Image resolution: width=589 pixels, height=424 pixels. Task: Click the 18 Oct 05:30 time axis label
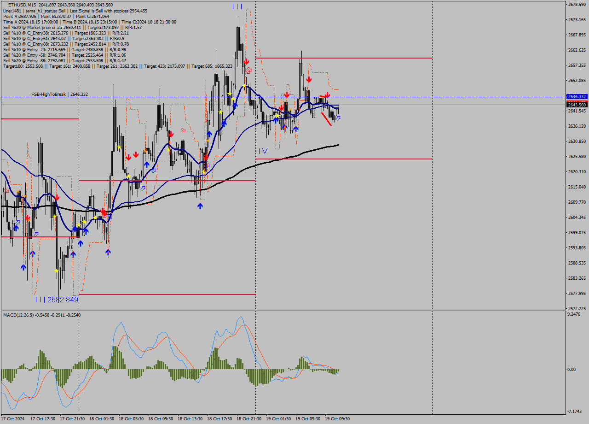pos(131,419)
